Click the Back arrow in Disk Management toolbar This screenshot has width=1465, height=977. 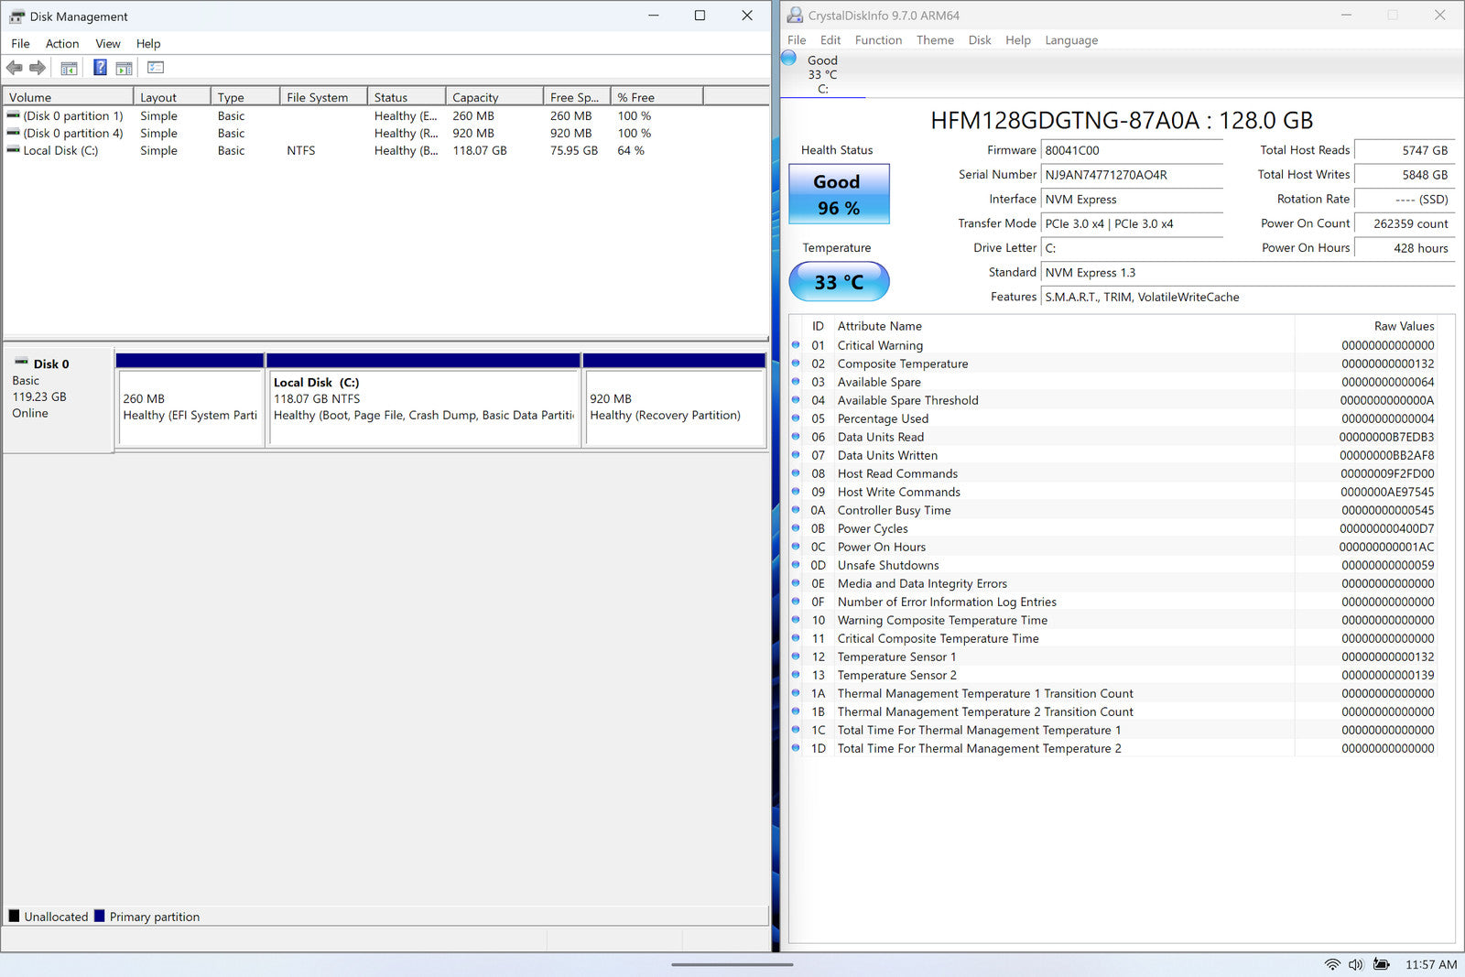tap(14, 68)
